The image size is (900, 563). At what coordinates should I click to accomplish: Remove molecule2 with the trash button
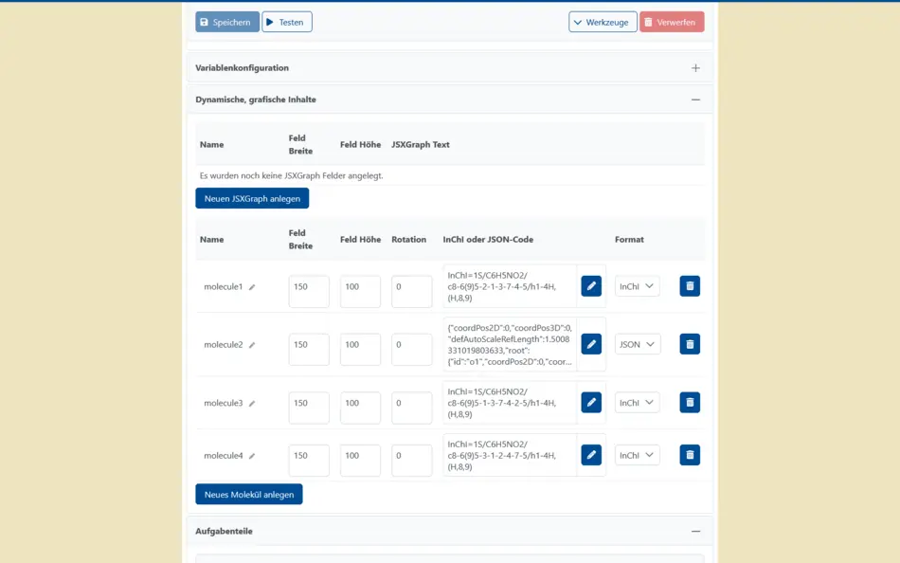pos(690,344)
